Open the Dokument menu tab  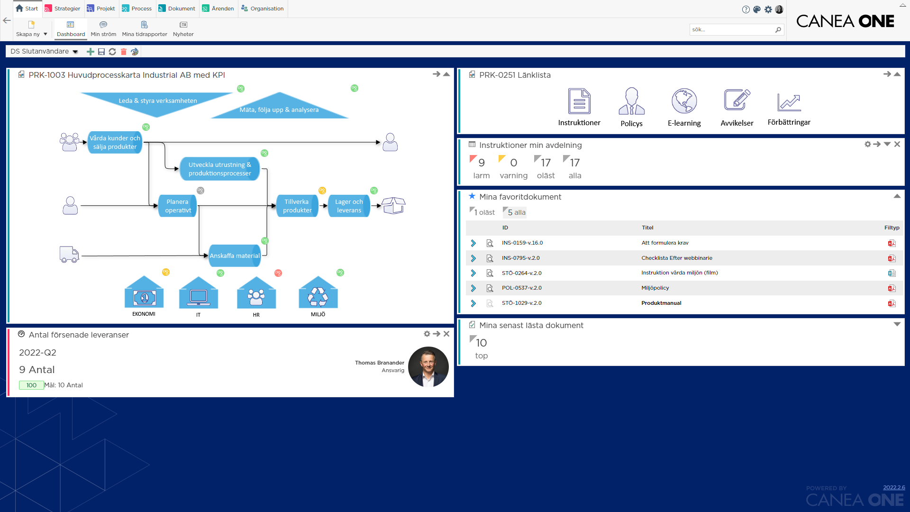coord(177,9)
